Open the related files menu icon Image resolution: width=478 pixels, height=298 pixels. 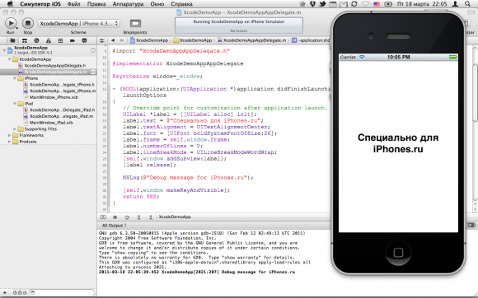(x=102, y=40)
